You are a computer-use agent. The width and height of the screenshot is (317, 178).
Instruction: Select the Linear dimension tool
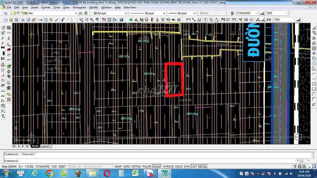tap(188, 20)
